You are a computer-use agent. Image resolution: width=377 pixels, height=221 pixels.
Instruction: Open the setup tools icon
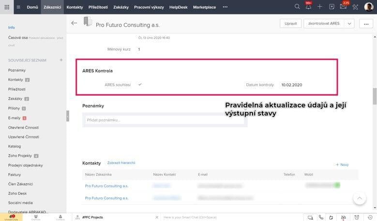point(355,7)
